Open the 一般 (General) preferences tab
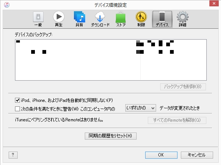 pyautogui.click(x=38, y=19)
